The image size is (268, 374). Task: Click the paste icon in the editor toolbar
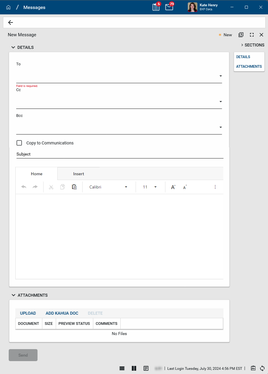tap(74, 187)
